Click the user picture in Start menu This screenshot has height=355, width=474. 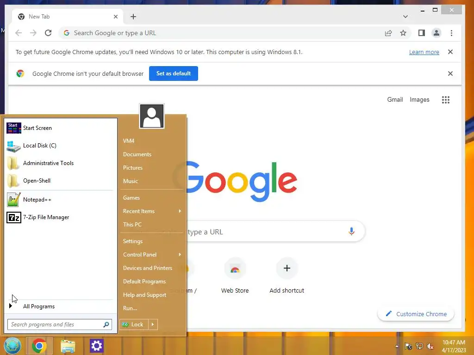pos(152,116)
